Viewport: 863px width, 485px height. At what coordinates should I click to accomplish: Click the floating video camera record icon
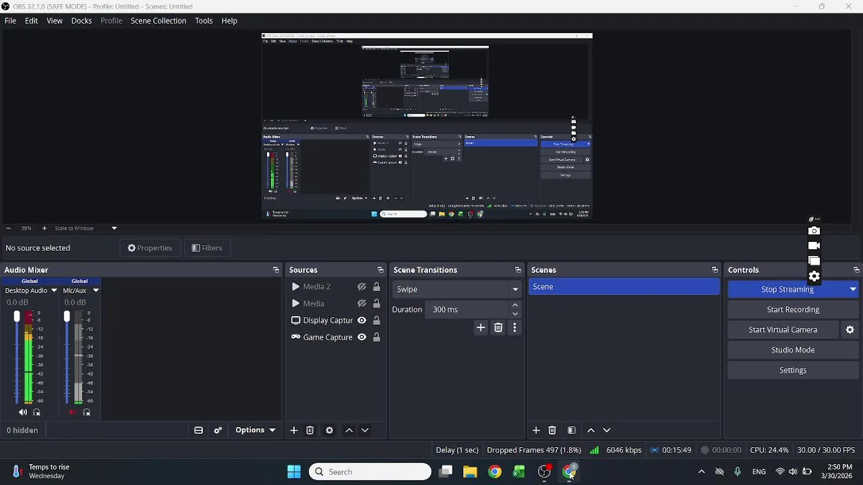(x=814, y=246)
